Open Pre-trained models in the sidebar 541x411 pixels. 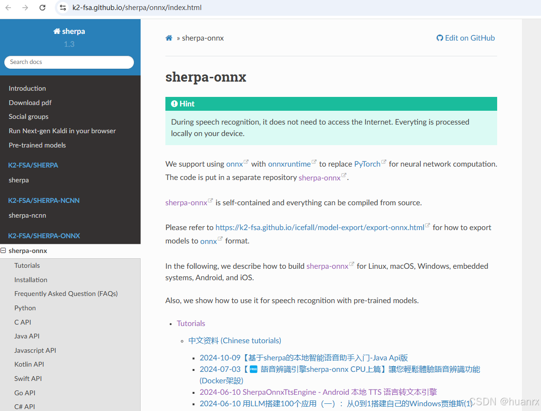click(37, 145)
